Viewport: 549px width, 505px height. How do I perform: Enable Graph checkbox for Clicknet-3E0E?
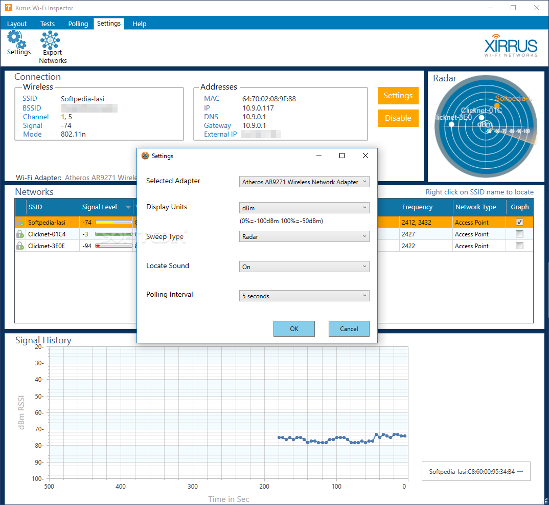519,246
